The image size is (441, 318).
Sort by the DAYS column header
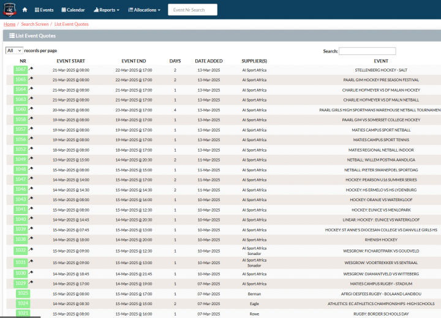click(175, 61)
